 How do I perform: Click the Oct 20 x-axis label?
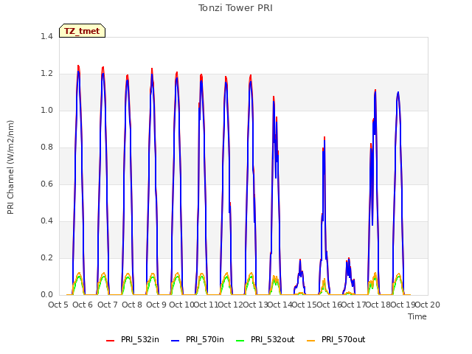click(428, 305)
